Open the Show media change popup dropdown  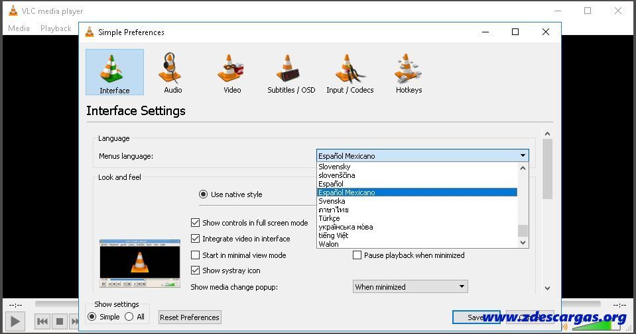[x=410, y=286]
